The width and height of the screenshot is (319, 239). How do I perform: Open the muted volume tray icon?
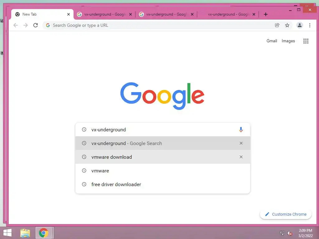tap(289, 233)
